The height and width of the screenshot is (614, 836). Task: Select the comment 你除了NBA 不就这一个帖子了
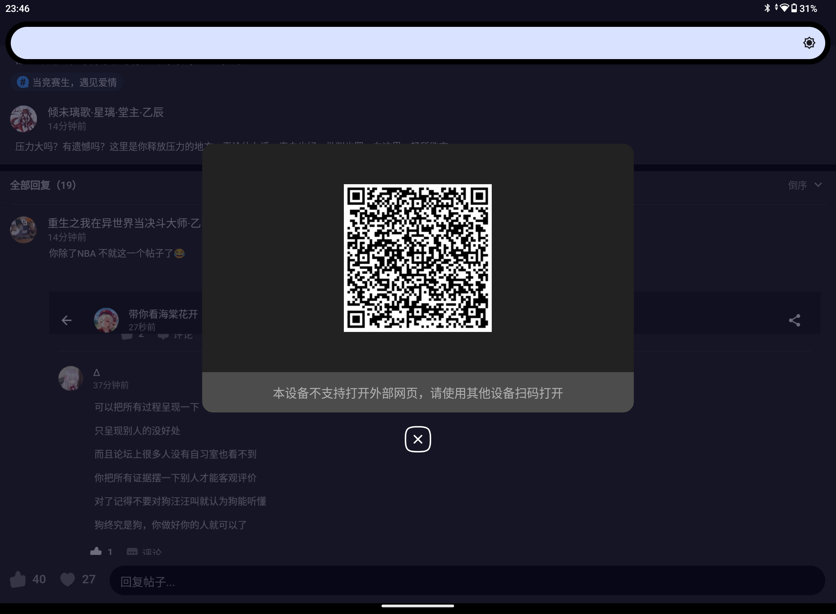click(x=116, y=253)
